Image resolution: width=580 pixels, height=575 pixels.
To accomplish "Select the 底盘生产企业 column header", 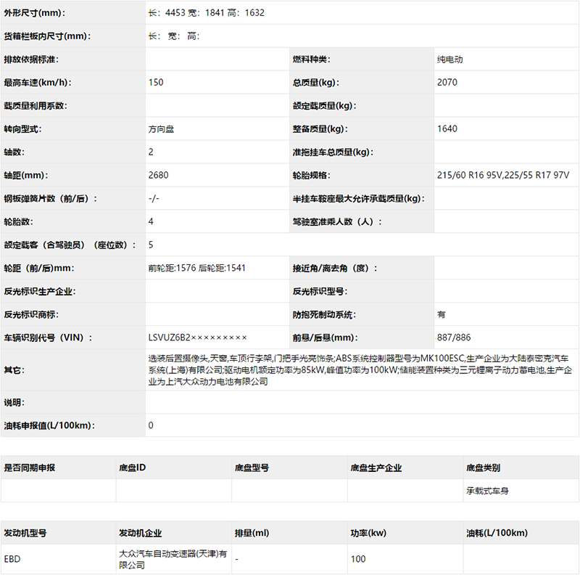I will click(376, 468).
